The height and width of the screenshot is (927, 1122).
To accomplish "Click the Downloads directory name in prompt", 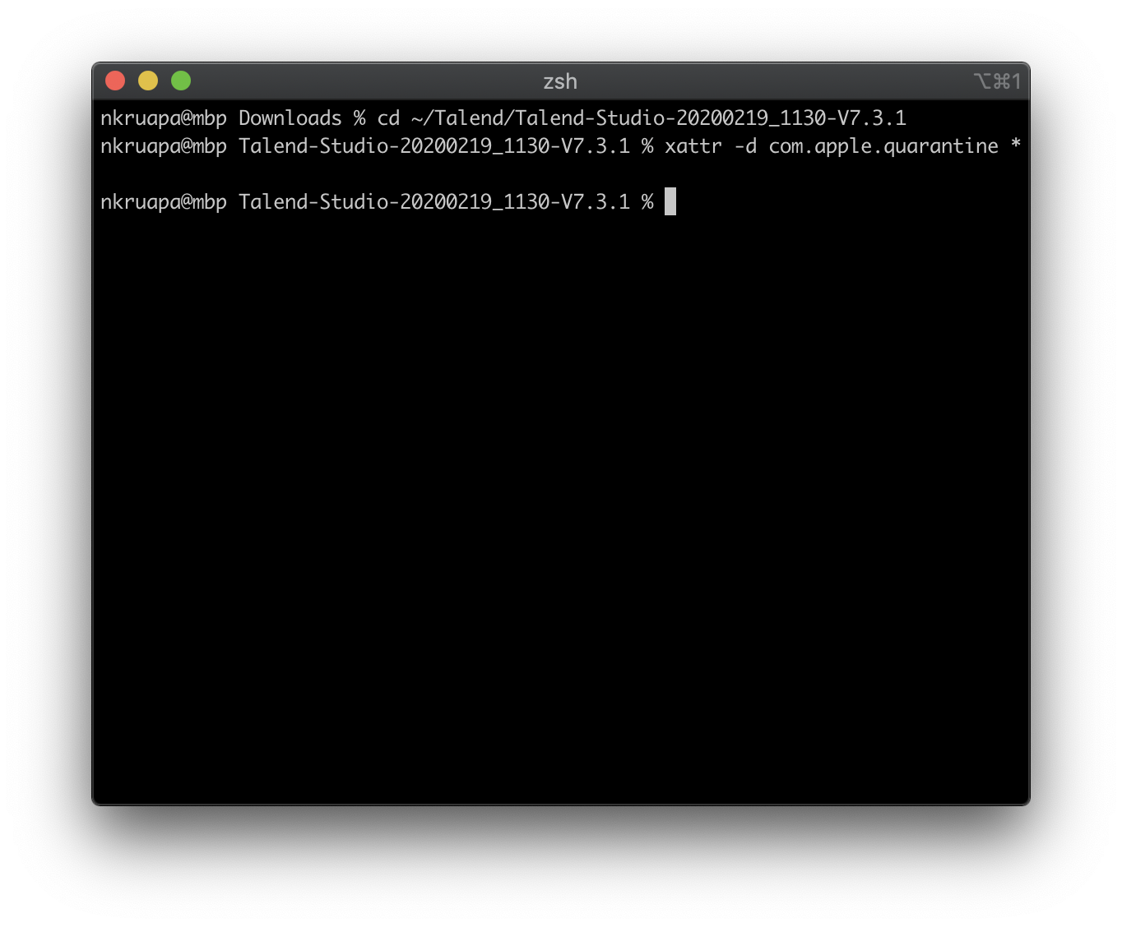I will (290, 118).
